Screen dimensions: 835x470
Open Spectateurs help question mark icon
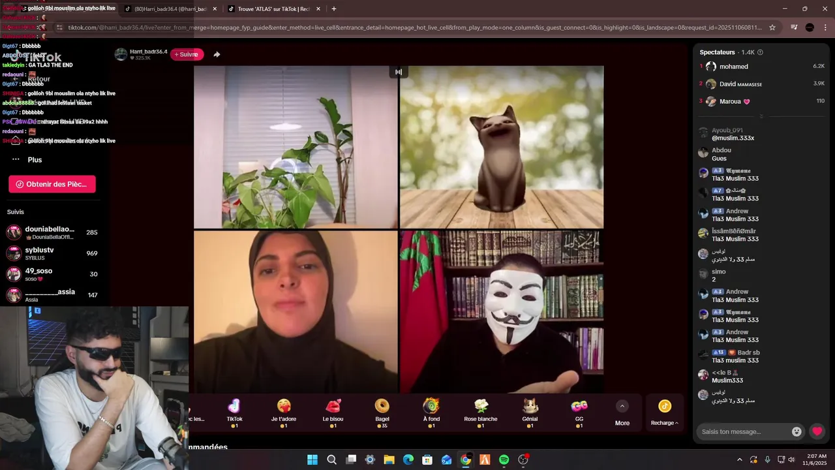pyautogui.click(x=760, y=52)
